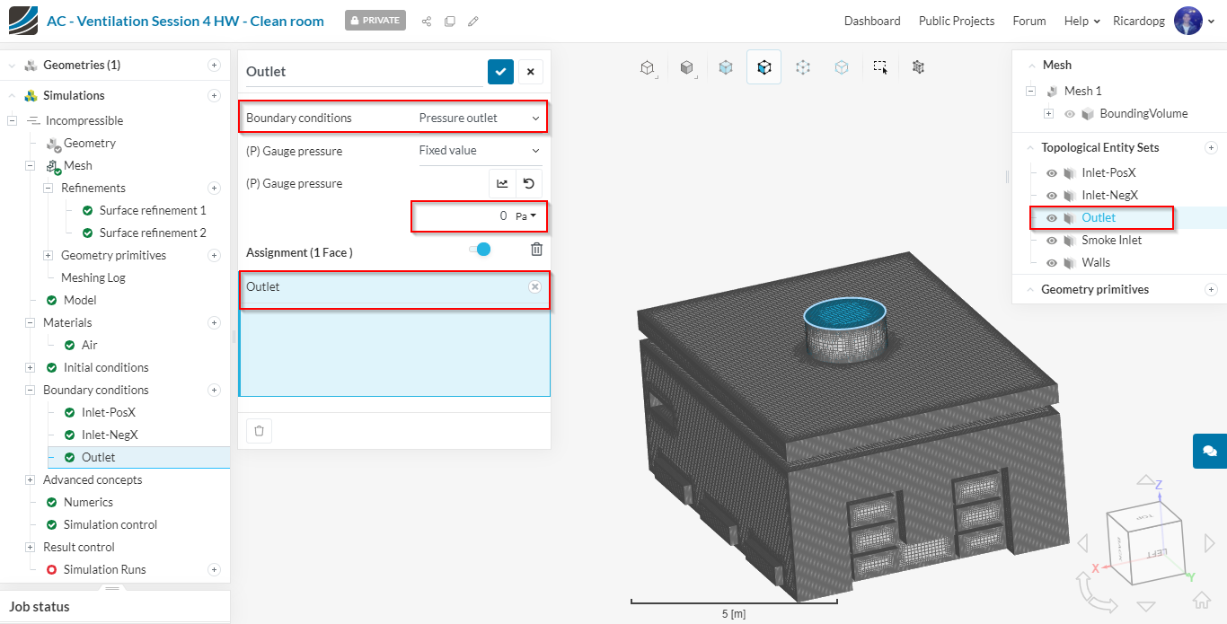The height and width of the screenshot is (624, 1227).
Task: Expand the Initial conditions tree node
Action: [x=31, y=367]
